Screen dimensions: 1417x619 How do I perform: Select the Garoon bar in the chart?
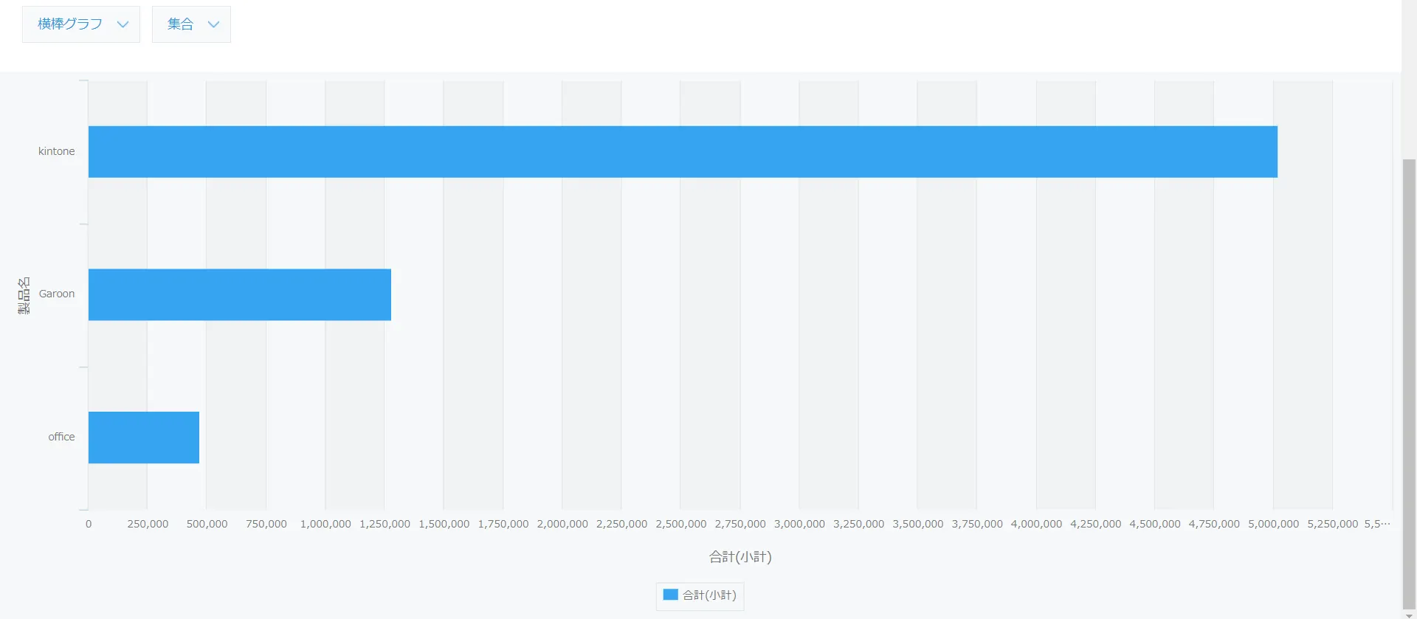pos(239,294)
